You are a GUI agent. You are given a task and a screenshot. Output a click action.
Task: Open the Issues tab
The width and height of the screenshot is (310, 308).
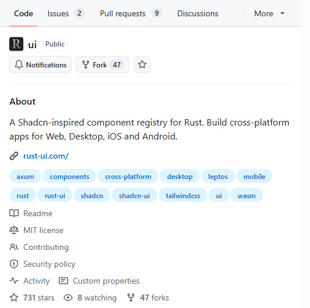coord(66,13)
